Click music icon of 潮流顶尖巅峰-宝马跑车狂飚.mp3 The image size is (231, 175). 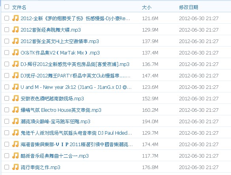tap(15, 121)
